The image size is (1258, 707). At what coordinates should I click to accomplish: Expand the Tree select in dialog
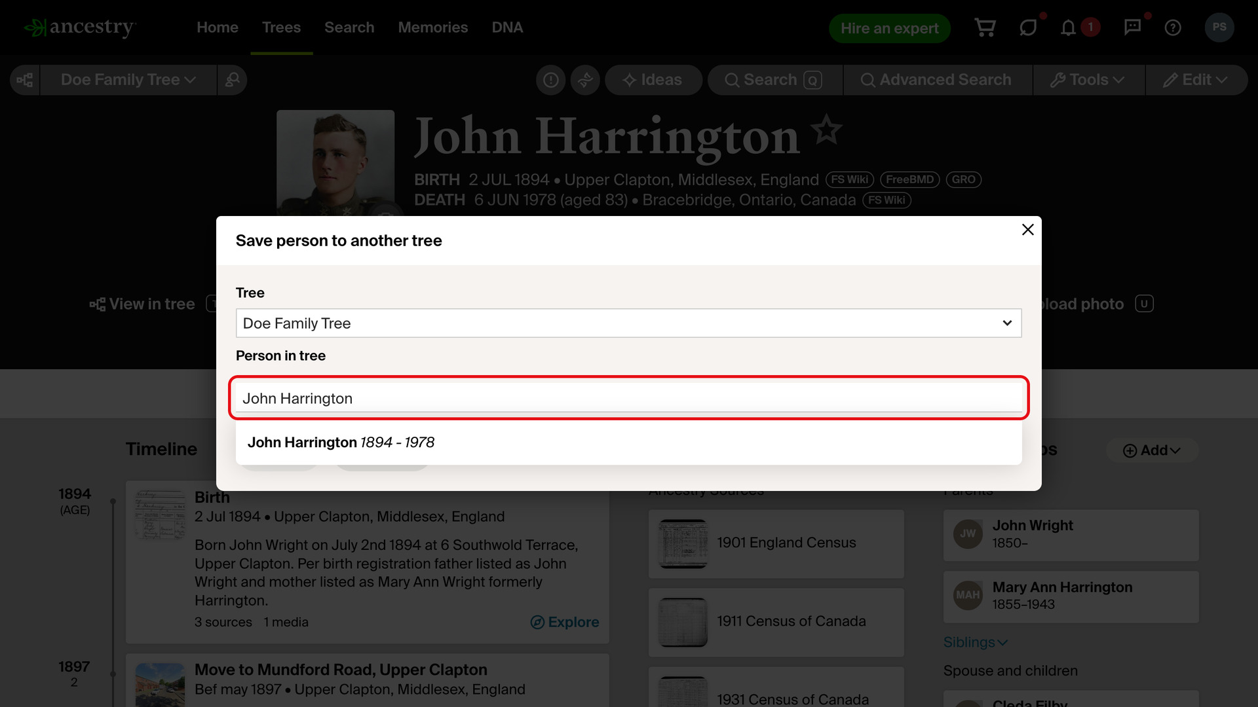coord(628,323)
